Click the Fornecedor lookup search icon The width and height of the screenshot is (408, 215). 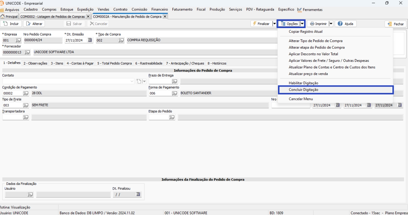pyautogui.click(x=27, y=52)
